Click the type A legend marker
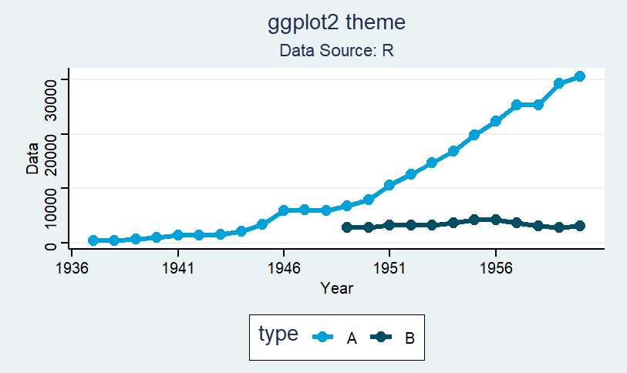Image resolution: width=627 pixels, height=373 pixels. (x=322, y=337)
